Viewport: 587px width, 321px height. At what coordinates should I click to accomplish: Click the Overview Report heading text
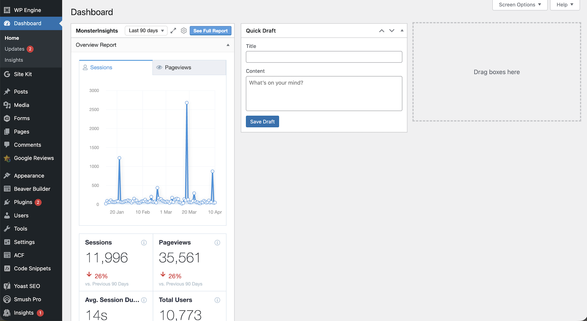[96, 45]
